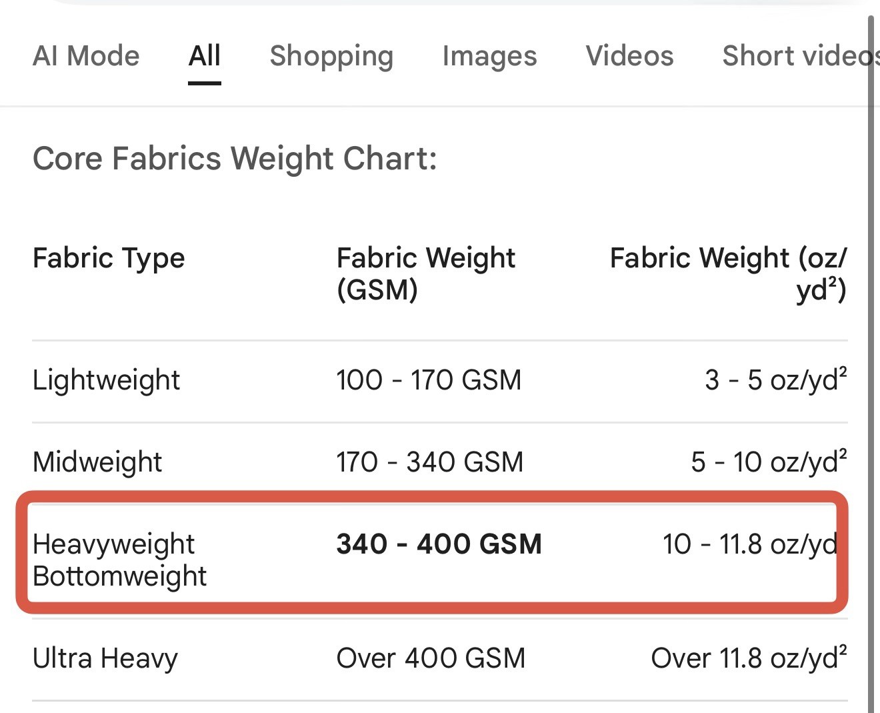Open the Videos tab

coord(629,56)
